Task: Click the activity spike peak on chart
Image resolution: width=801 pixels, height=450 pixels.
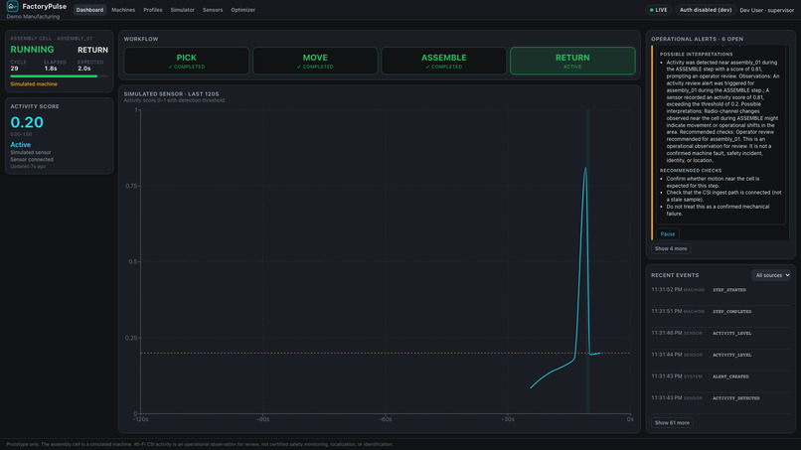Action: pos(585,169)
